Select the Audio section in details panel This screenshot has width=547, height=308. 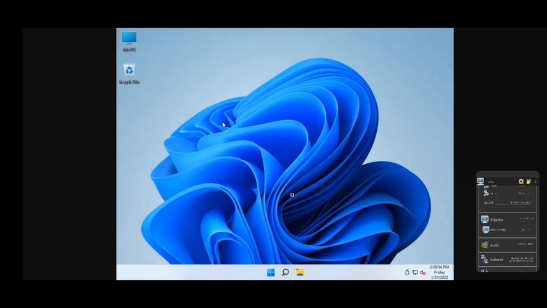point(508,245)
